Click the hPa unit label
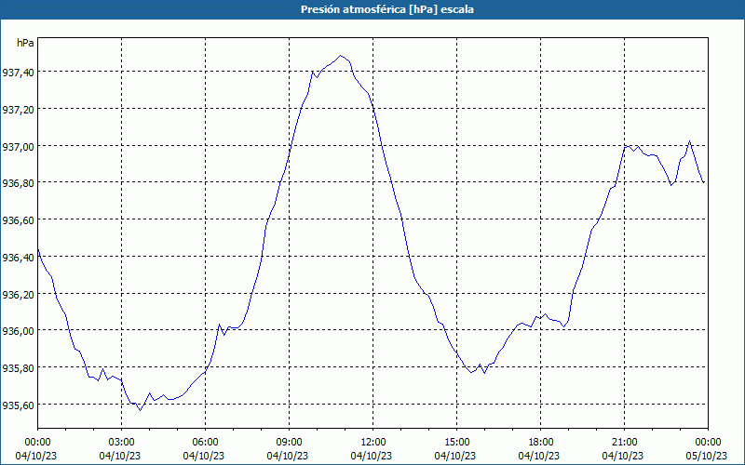This screenshot has width=745, height=465. coord(25,43)
